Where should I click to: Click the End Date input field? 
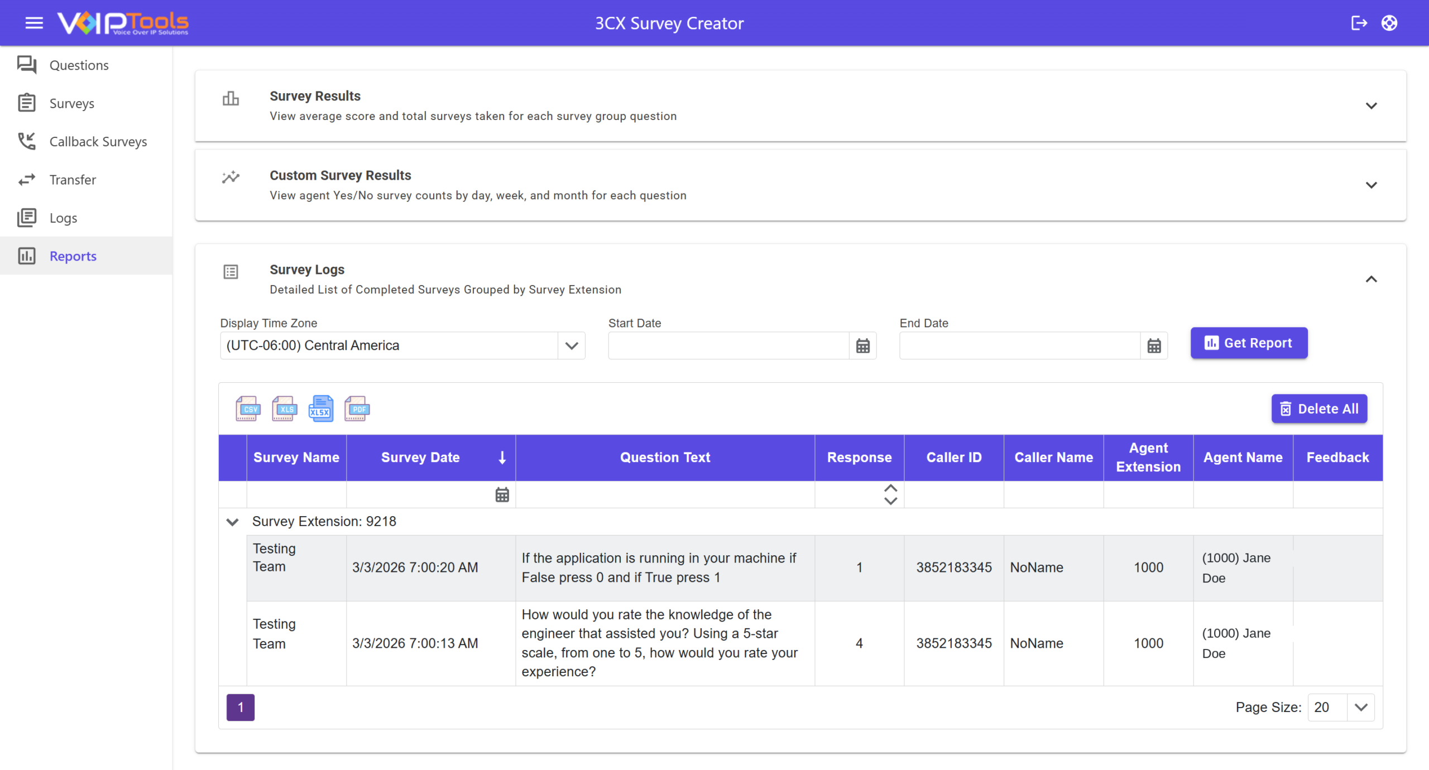coord(1020,346)
